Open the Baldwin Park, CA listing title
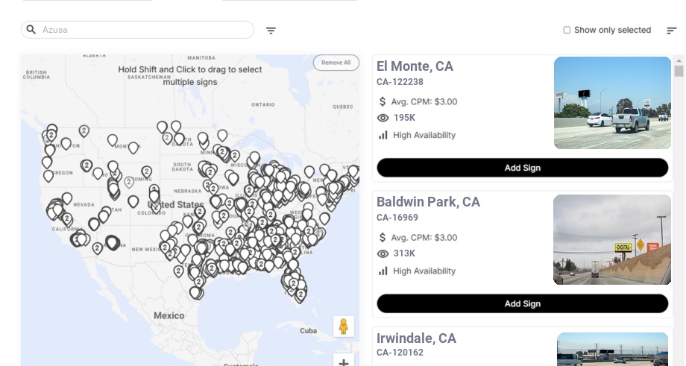The width and height of the screenshot is (686, 366). coord(428,202)
